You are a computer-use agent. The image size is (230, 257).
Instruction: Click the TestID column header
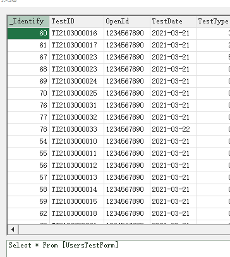point(76,22)
